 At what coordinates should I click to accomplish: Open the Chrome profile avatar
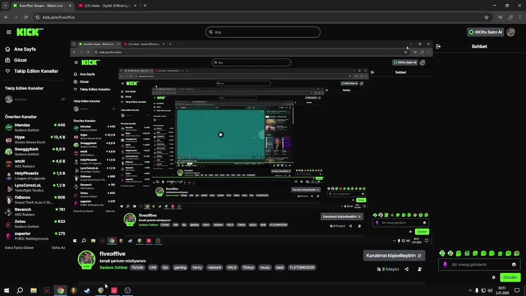510,17
